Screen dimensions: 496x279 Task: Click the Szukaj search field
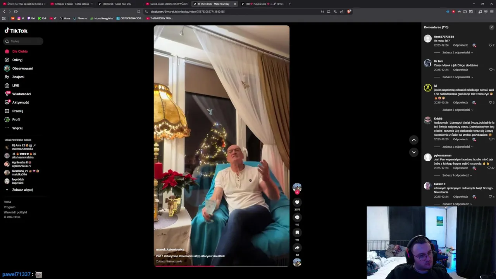[23, 41]
